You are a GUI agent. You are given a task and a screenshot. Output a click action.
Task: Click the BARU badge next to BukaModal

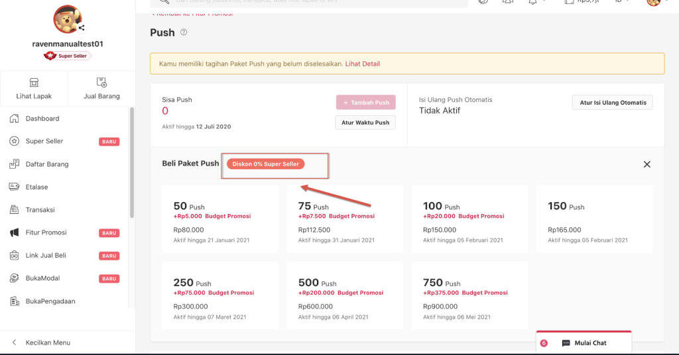[109, 279]
